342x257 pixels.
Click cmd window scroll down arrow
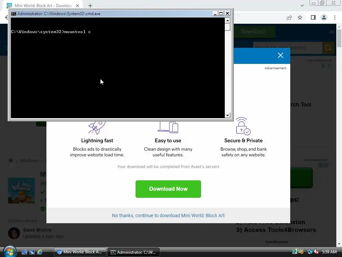(x=227, y=115)
